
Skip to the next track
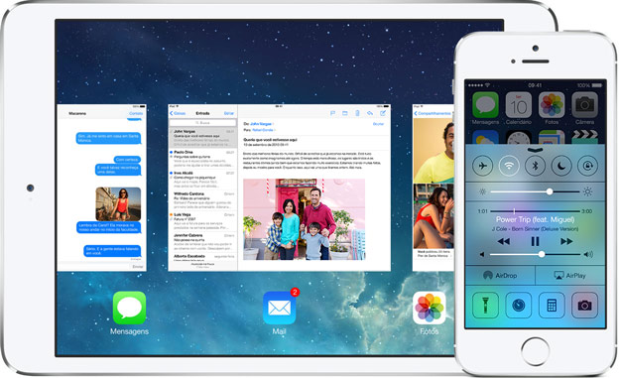(566, 241)
